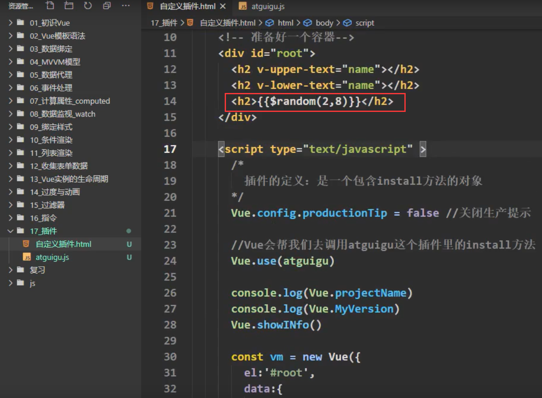Click html in the breadcrumb
This screenshot has width=542, height=398.
point(286,23)
